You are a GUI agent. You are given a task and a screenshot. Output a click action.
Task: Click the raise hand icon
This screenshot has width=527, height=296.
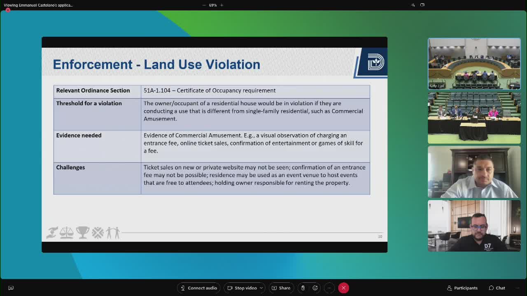(303, 288)
